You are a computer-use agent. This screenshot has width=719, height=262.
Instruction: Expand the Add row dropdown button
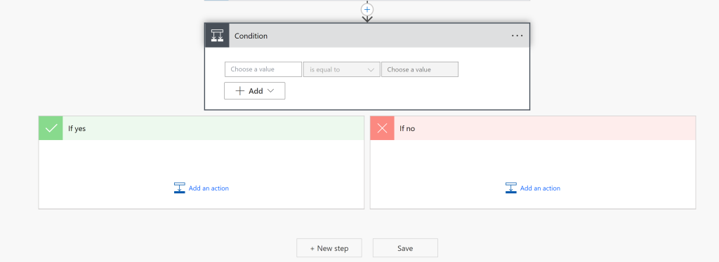click(x=254, y=91)
